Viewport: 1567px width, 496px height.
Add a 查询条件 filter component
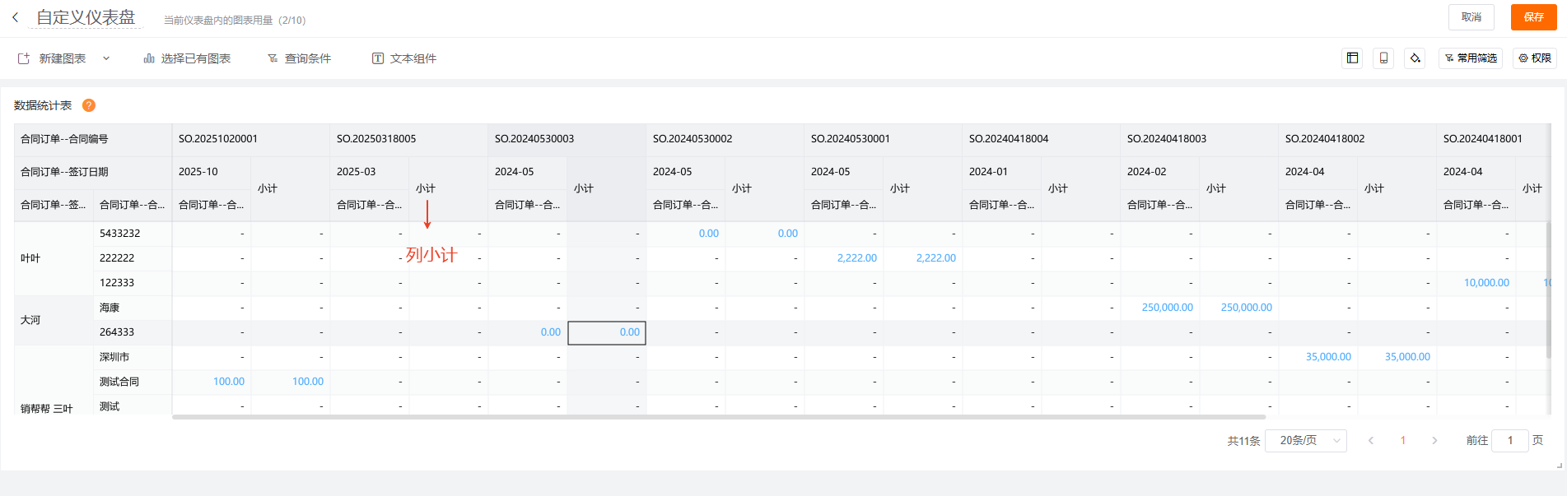[x=299, y=58]
